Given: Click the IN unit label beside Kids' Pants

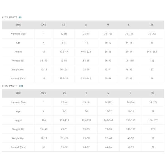Looking at the screenshot, I should 20,18.
